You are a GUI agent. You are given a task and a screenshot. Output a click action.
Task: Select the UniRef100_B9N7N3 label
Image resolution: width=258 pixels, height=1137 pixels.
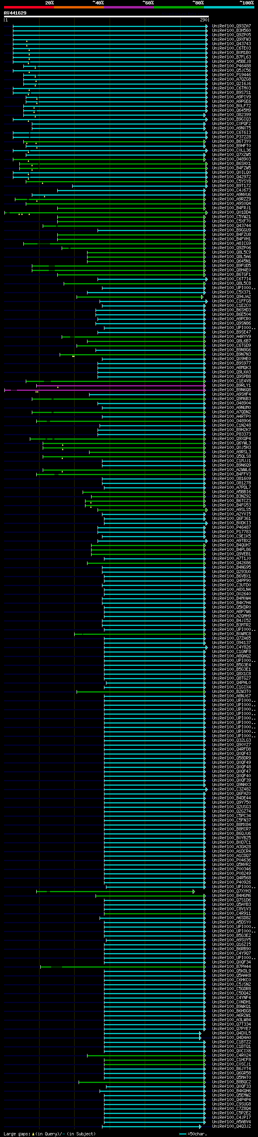tap(231, 355)
